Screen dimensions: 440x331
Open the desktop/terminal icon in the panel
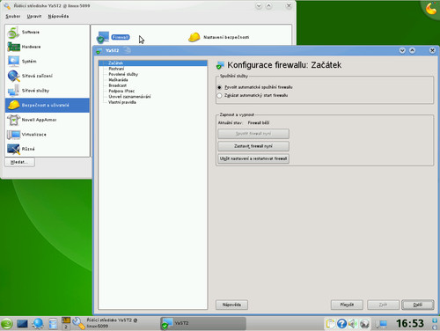22,324
